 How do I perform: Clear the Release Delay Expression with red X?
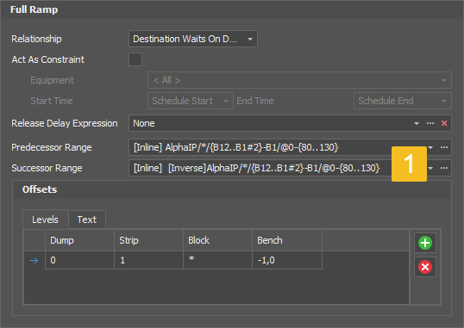(444, 123)
